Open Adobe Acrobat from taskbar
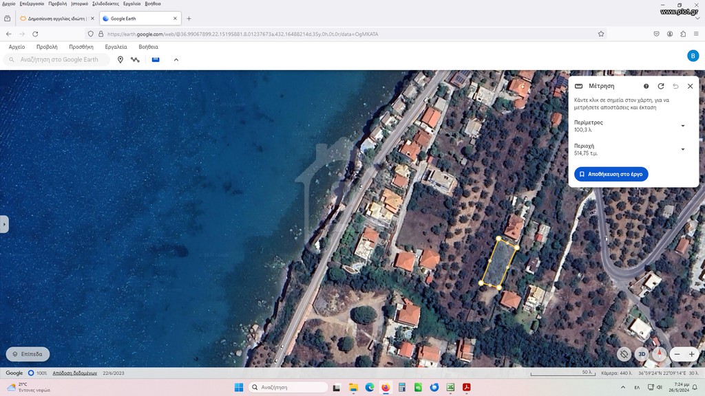705x396 pixels. point(466,387)
